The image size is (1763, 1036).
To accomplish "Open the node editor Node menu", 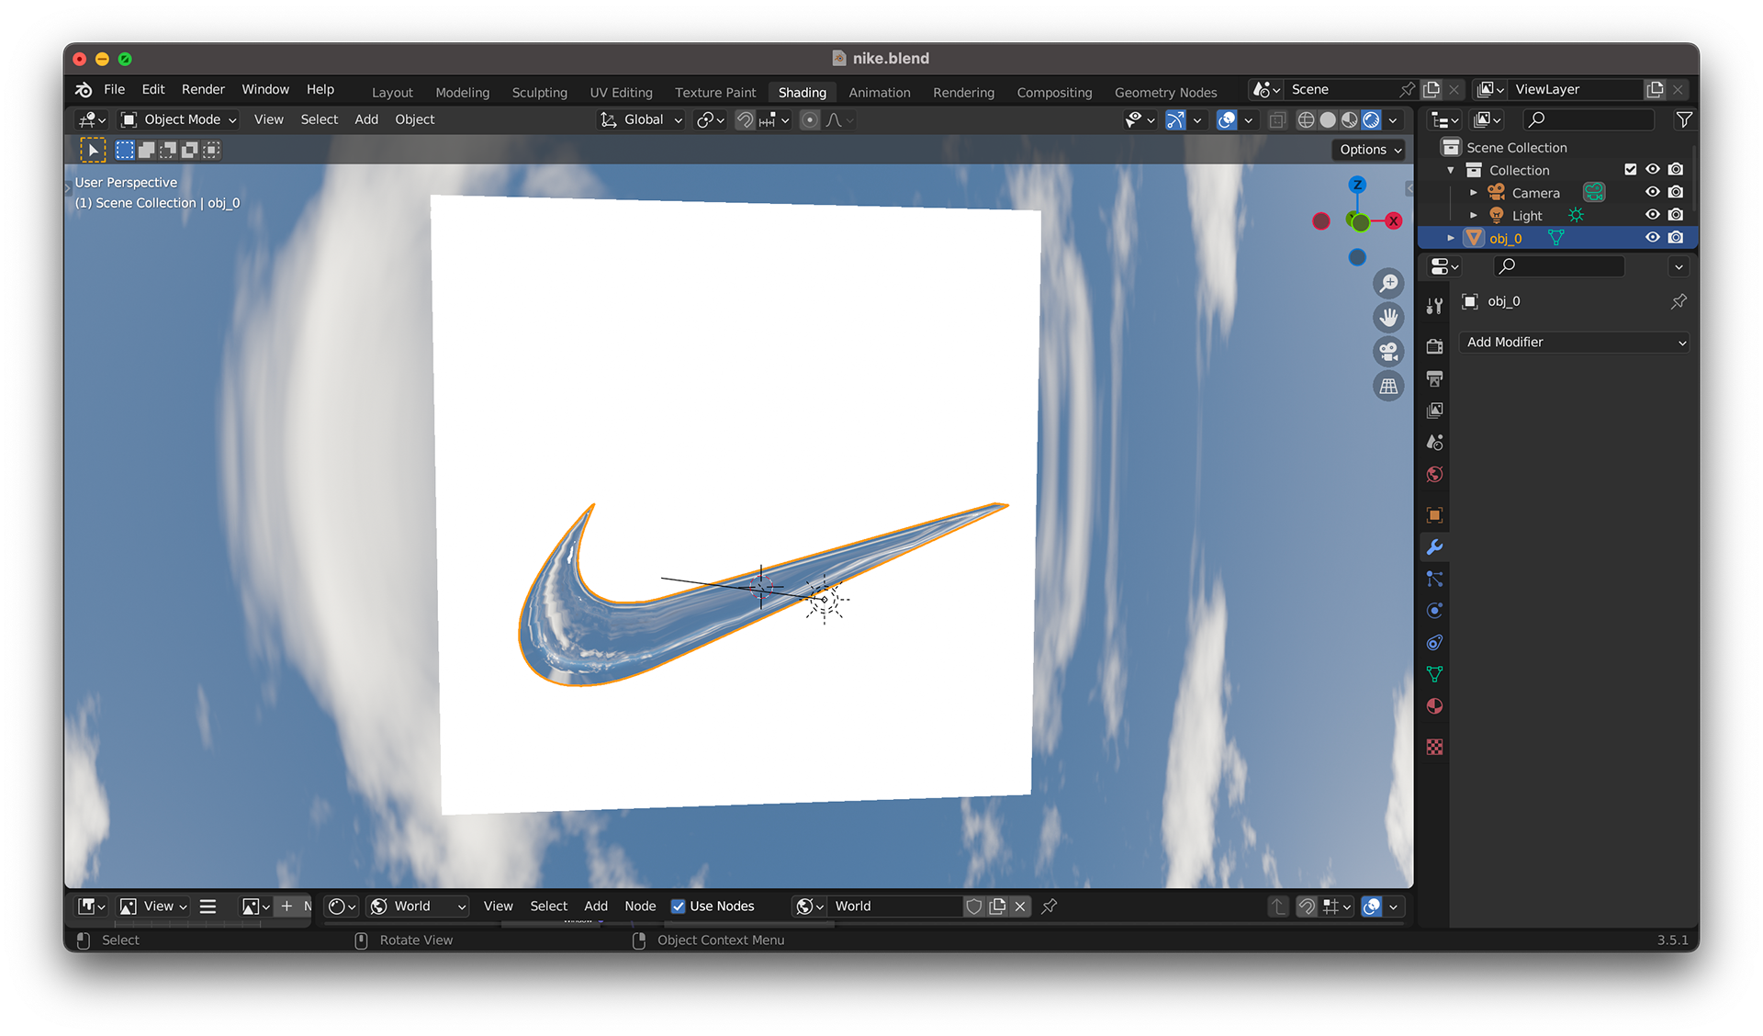I will point(640,906).
